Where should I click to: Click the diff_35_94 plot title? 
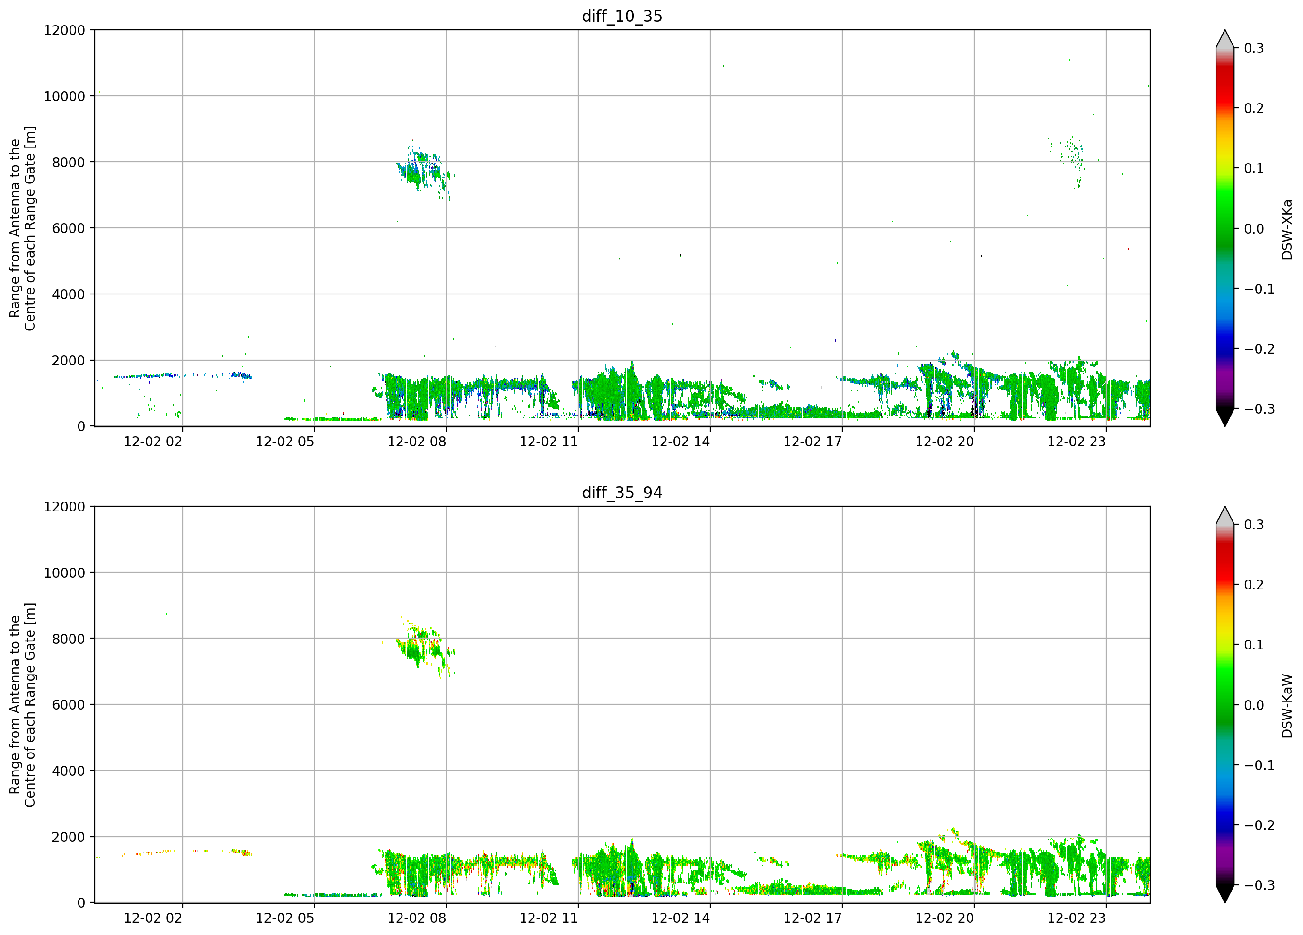click(x=622, y=493)
